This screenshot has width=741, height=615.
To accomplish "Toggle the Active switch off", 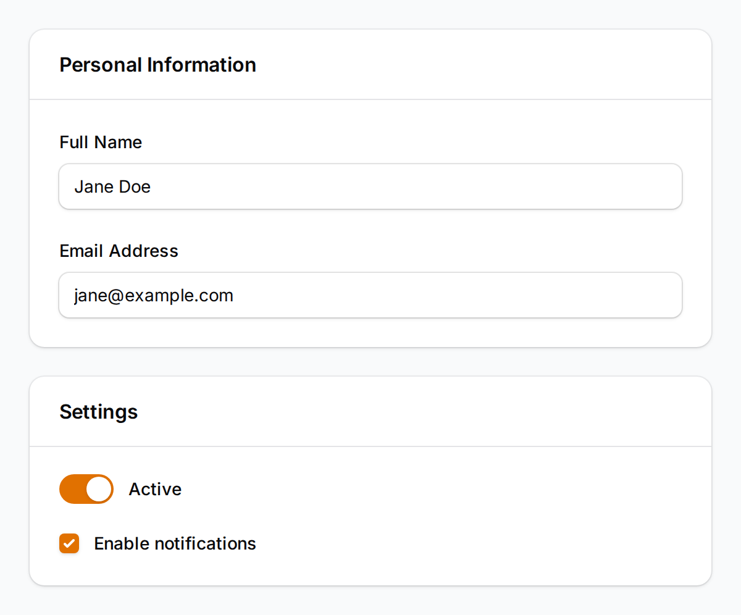I will [x=86, y=489].
